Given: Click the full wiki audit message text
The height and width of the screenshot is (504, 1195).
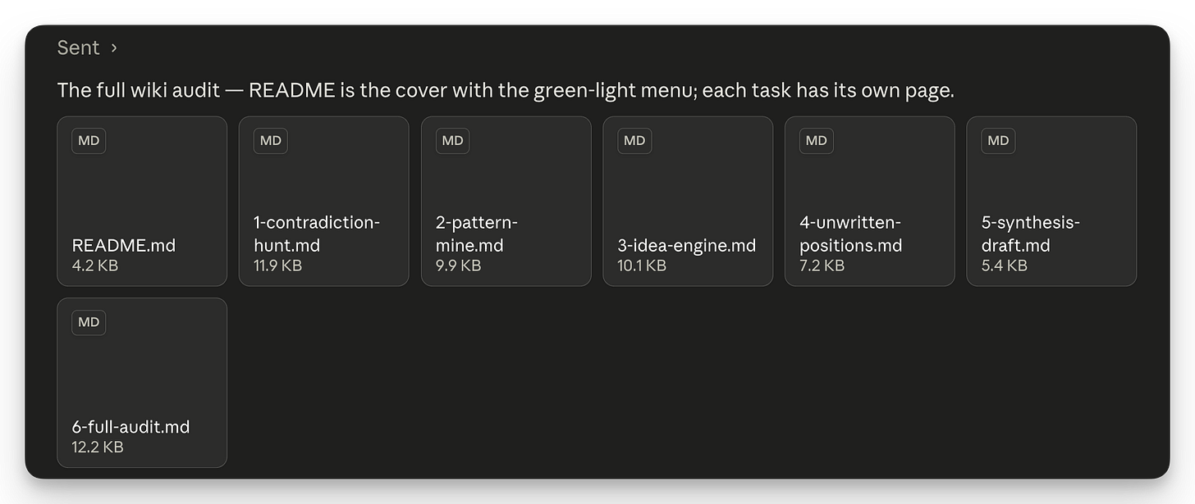Looking at the screenshot, I should pos(506,90).
